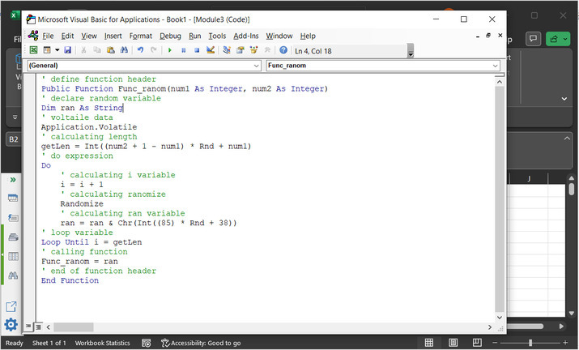579x350 pixels.
Task: Open the Excel Share dropdown arrow
Action: tap(565, 39)
